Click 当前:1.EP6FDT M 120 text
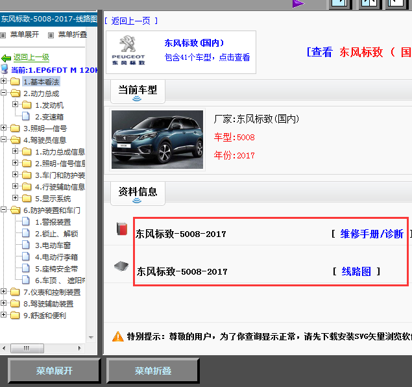 (x=54, y=70)
